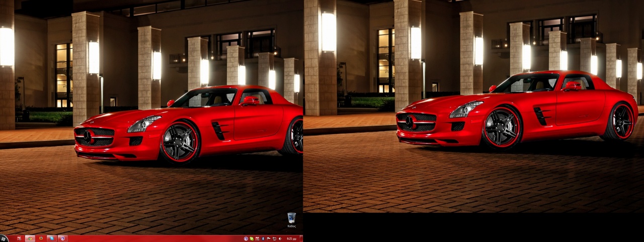The height and width of the screenshot is (242, 644).
Task: Click the green chat bubble tray icon
Action: click(252, 238)
